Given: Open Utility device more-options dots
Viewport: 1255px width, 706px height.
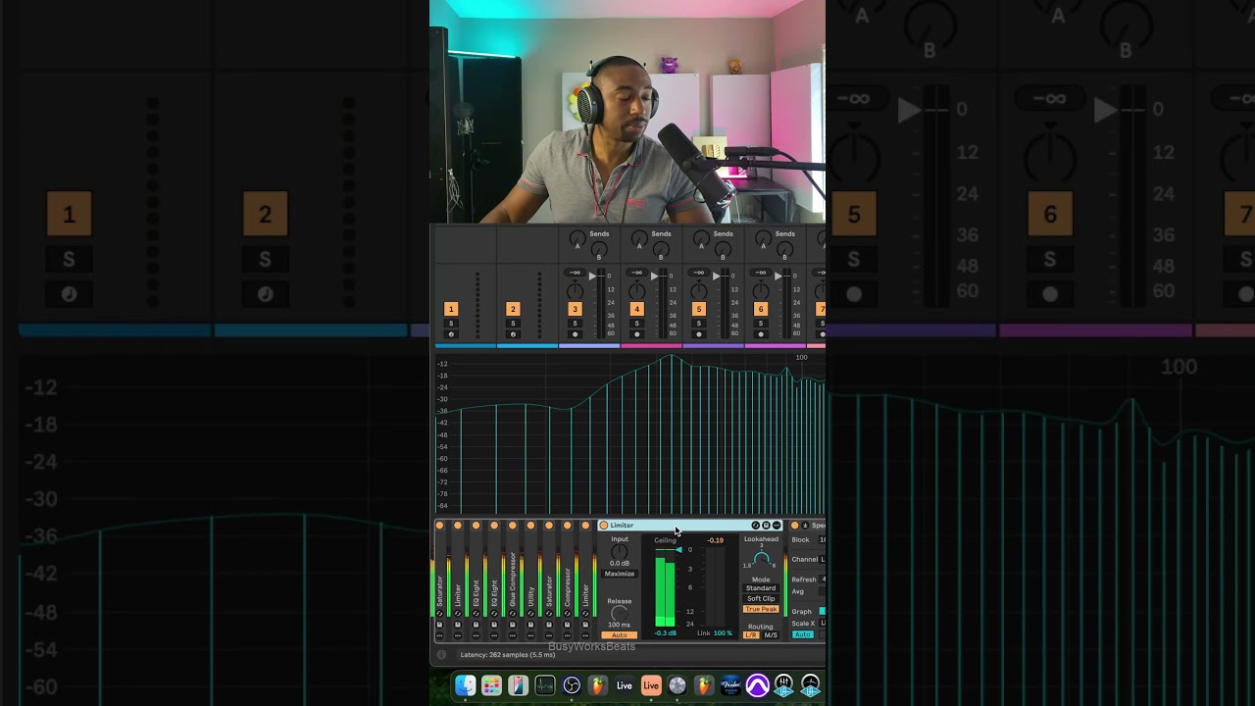Looking at the screenshot, I should click(x=530, y=635).
